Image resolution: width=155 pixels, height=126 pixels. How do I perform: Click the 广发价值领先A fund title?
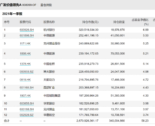pyautogui.click(x=11, y=5)
